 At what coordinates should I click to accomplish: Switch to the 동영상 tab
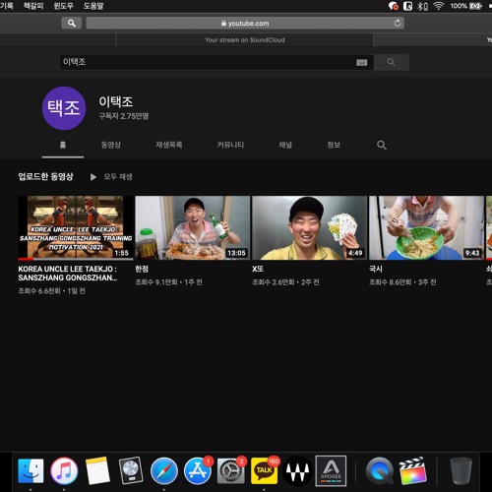[111, 145]
